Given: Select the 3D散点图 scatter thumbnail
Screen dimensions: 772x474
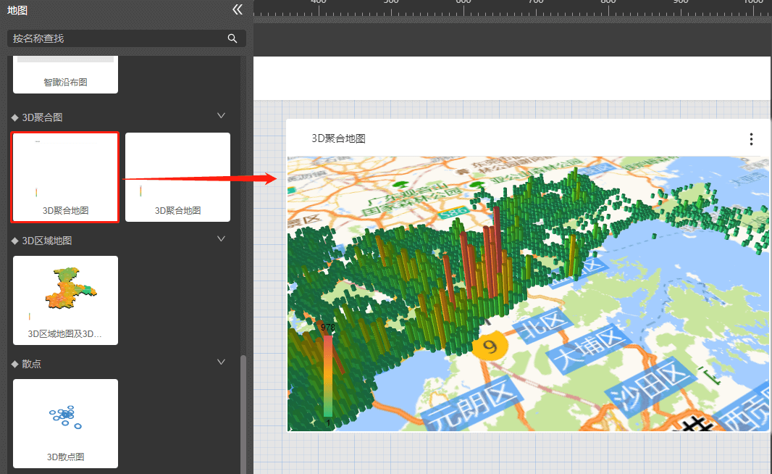Looking at the screenshot, I should (x=65, y=423).
